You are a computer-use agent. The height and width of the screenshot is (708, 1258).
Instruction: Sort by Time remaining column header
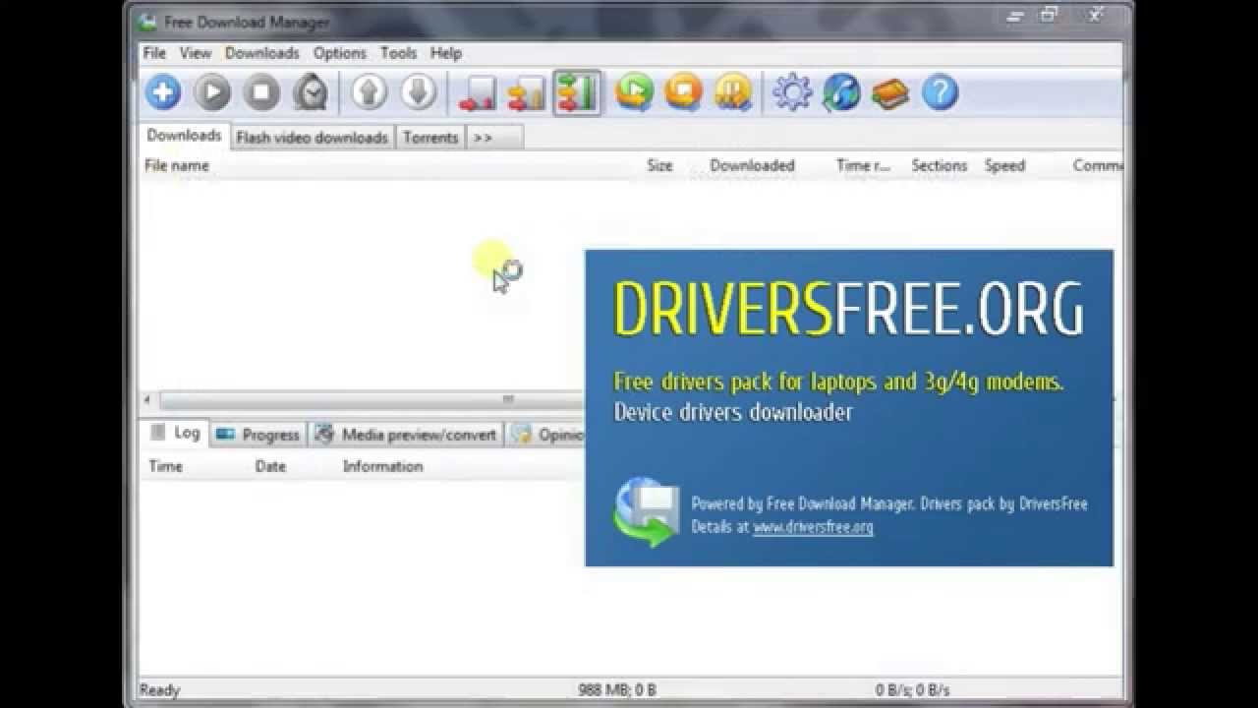[x=863, y=165]
